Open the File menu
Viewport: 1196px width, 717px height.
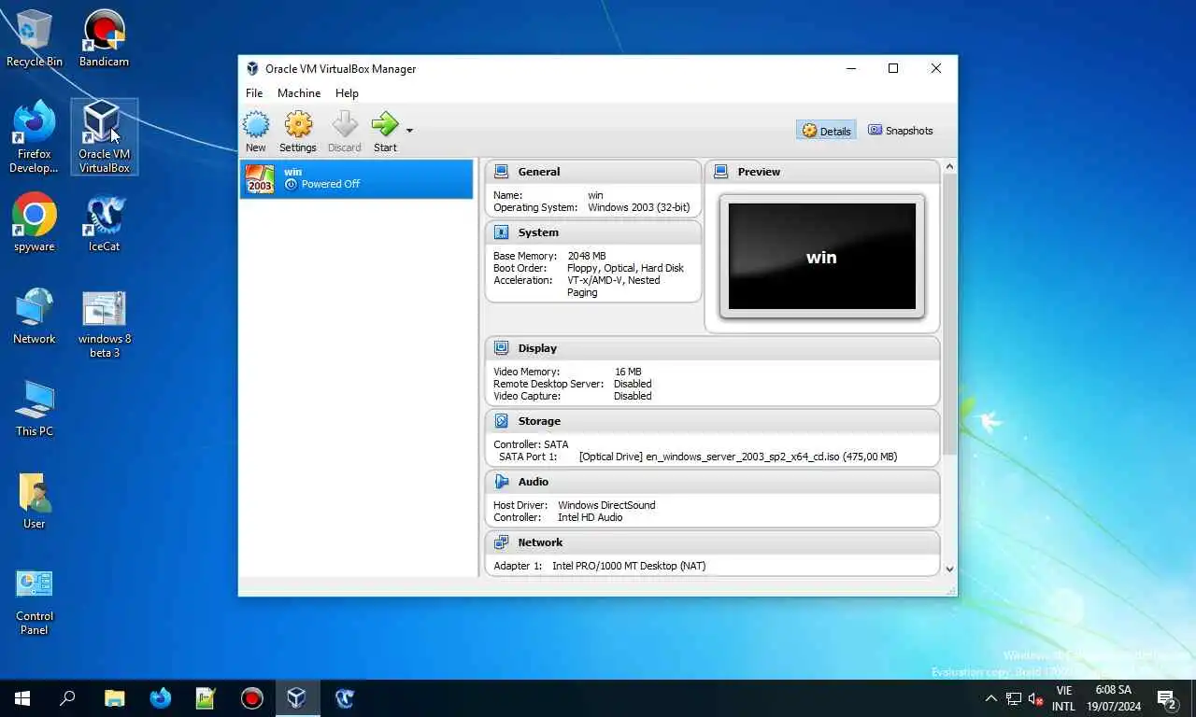(x=254, y=93)
